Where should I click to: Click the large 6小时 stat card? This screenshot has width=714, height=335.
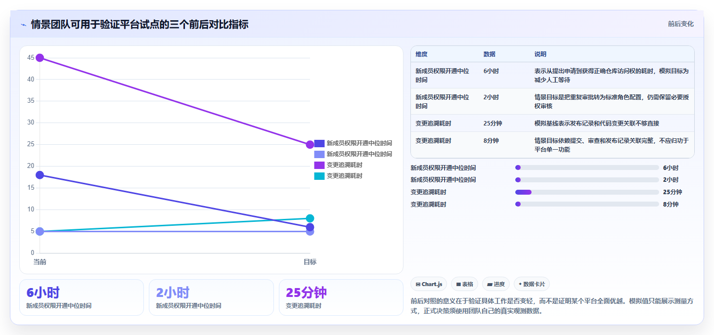click(82, 297)
